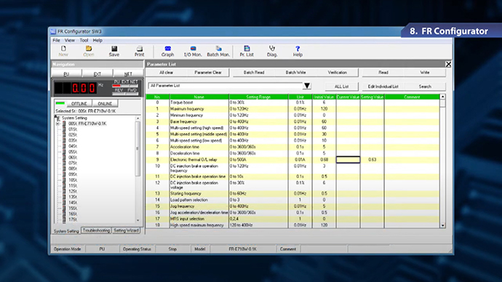Screen dimensions: 502x282
Task: Open the View menu
Action: pyautogui.click(x=69, y=40)
